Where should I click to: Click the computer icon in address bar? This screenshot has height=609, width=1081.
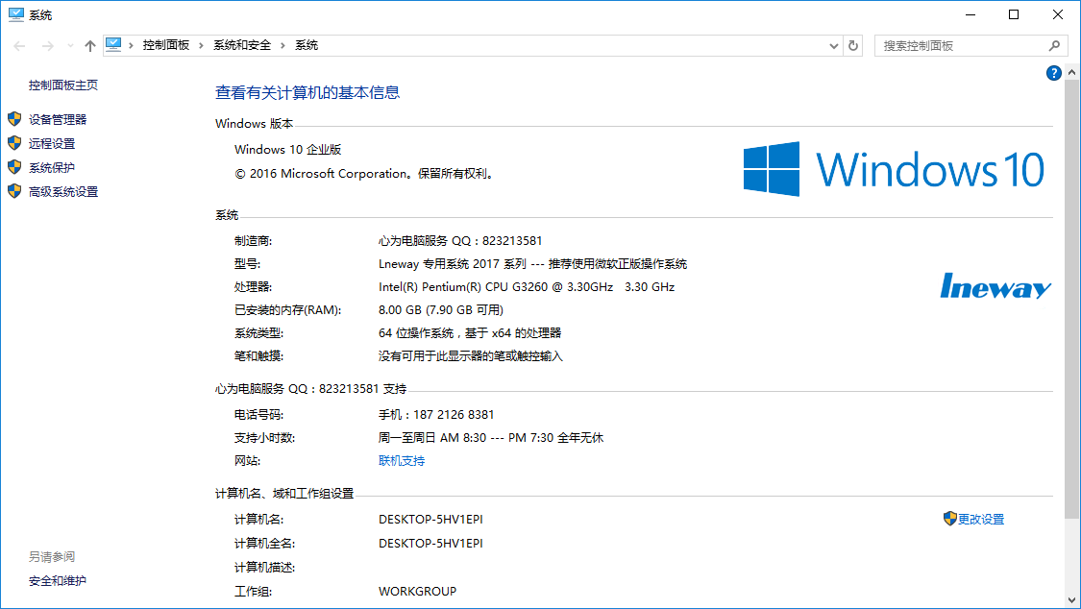pyautogui.click(x=114, y=45)
